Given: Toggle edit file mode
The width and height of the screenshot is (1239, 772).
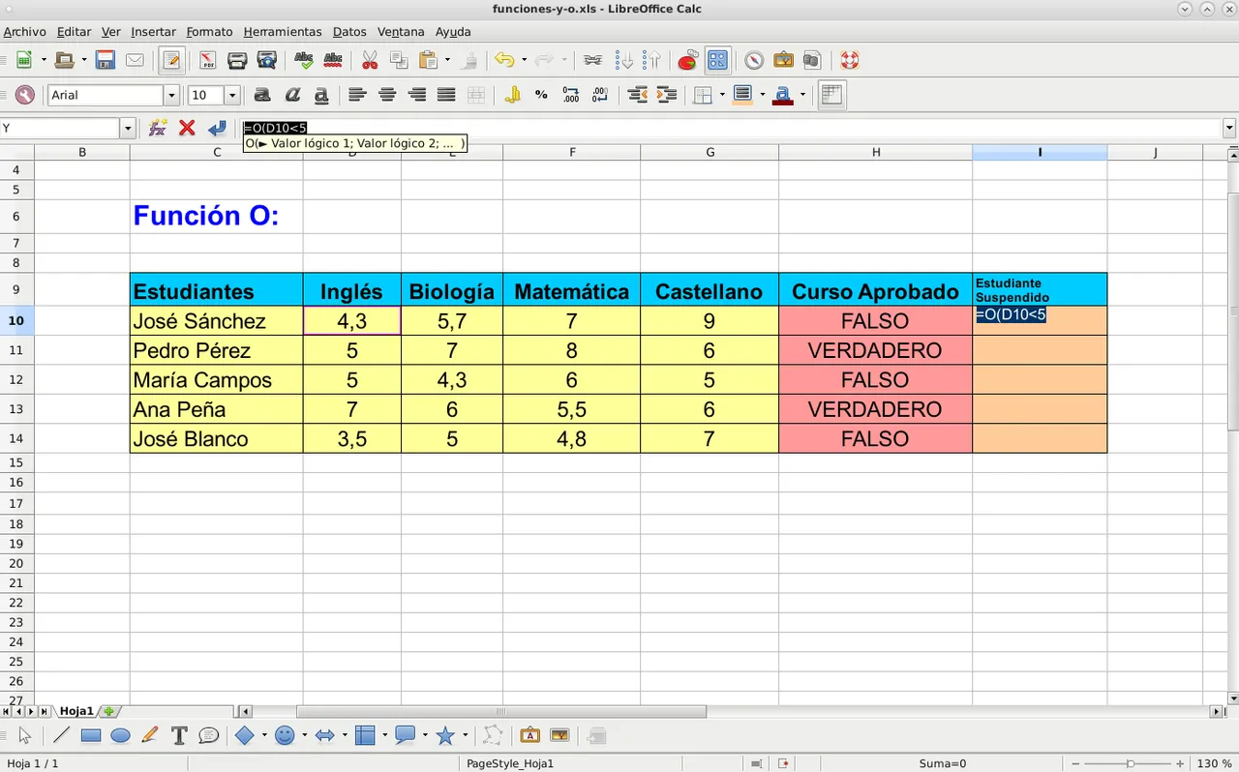Looking at the screenshot, I should tap(171, 60).
